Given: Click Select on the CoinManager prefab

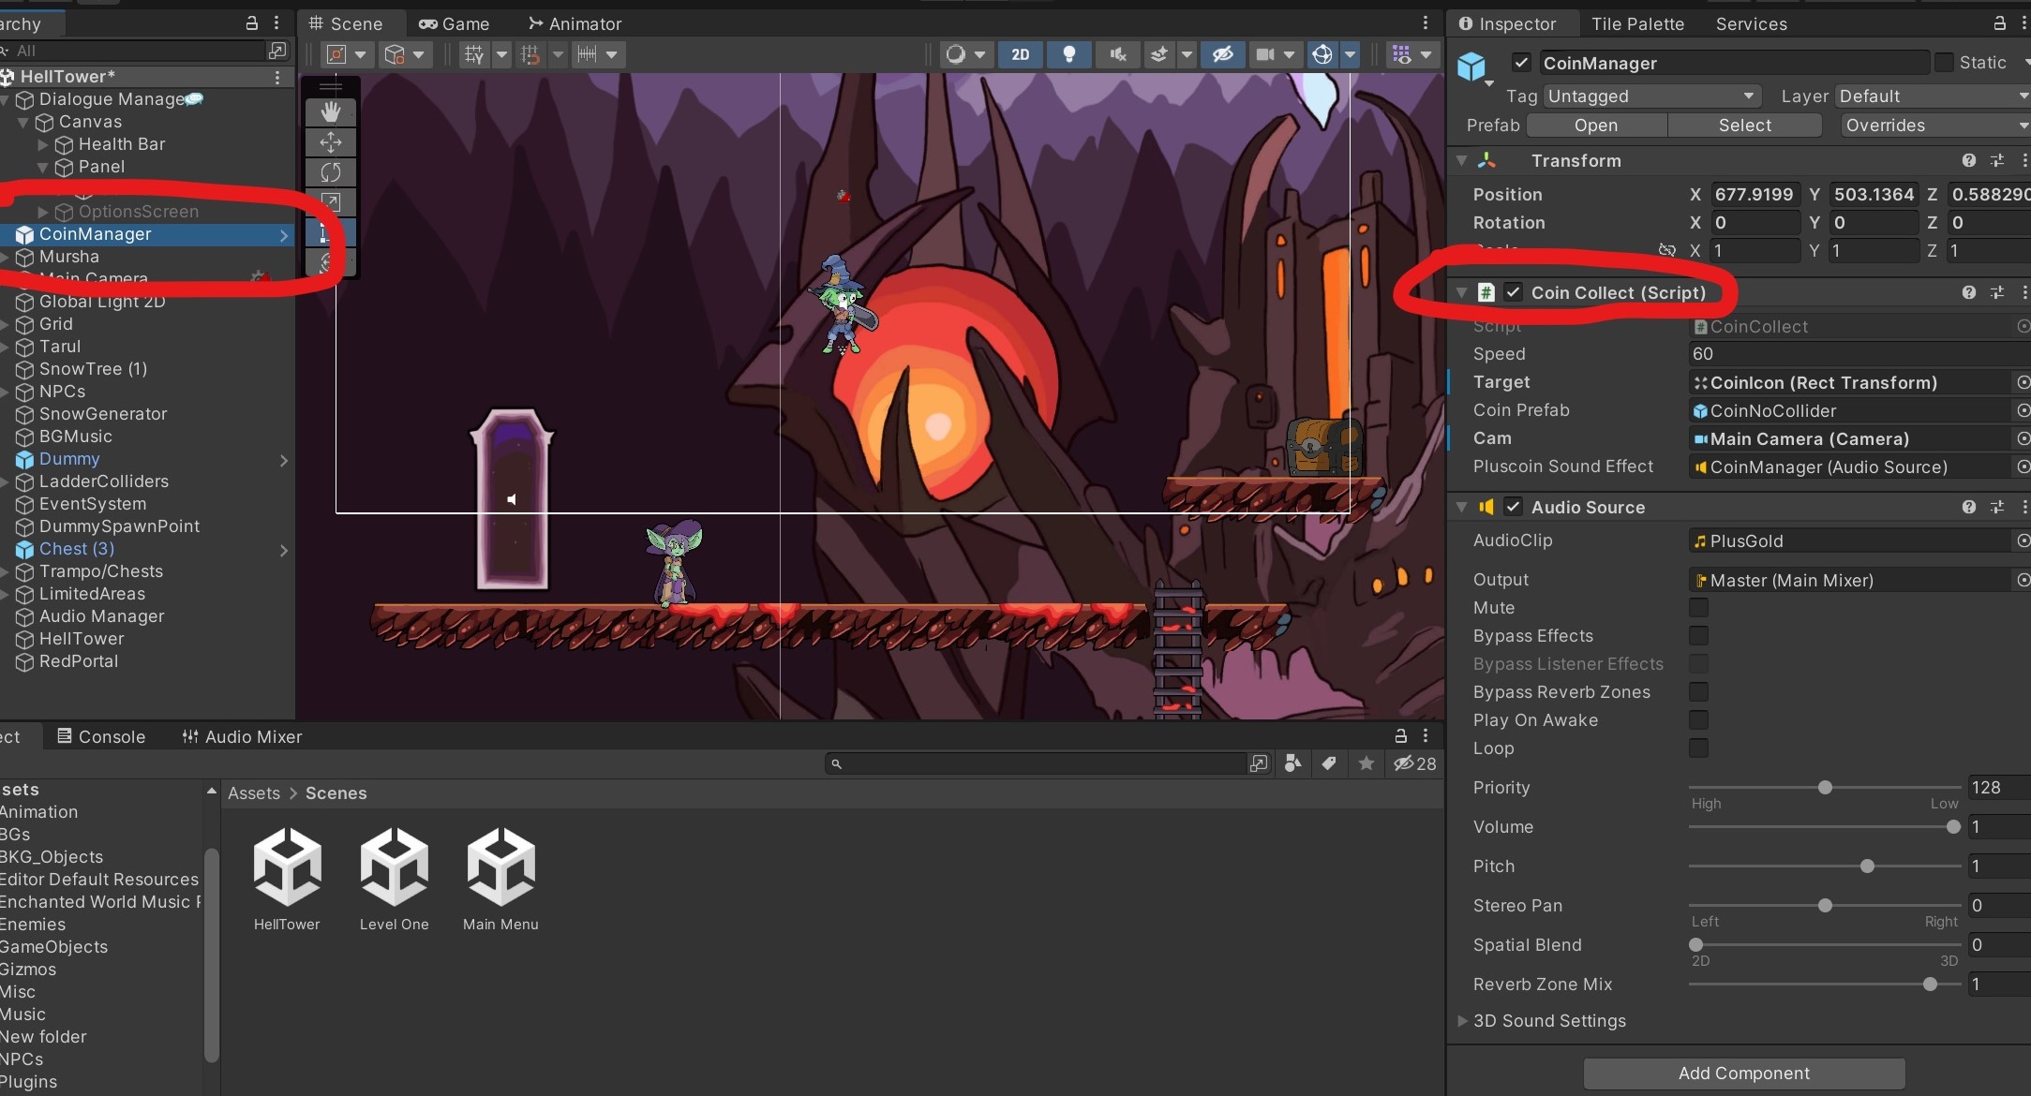Looking at the screenshot, I should (x=1744, y=125).
